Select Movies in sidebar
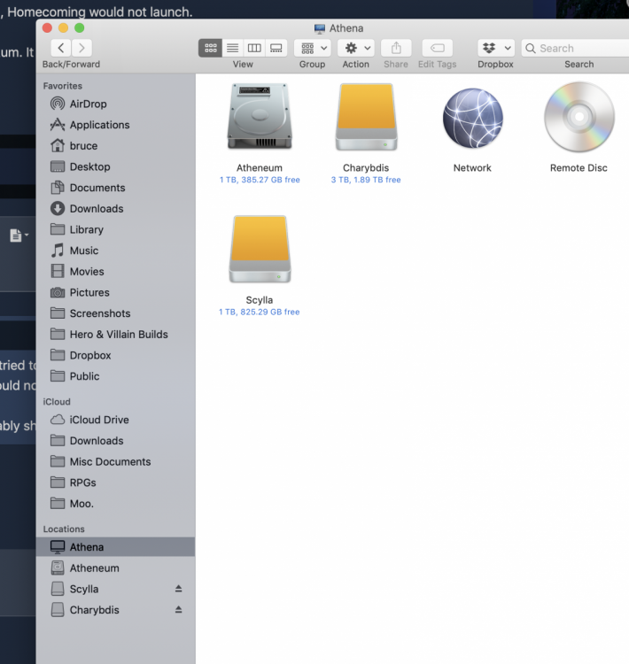629x664 pixels. (x=115, y=272)
